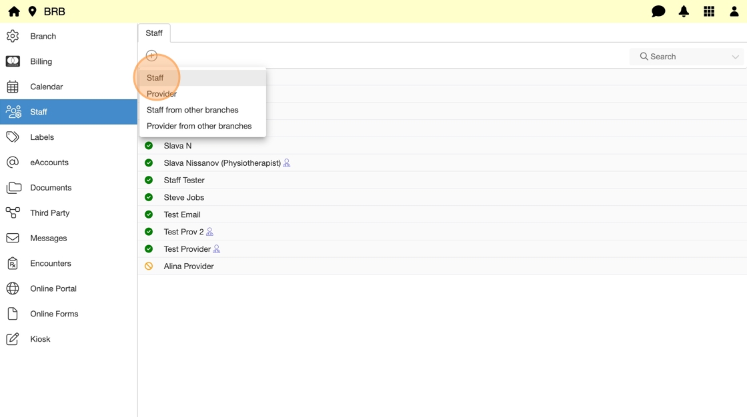
Task: Go to Calendar in the sidebar
Action: (x=46, y=87)
